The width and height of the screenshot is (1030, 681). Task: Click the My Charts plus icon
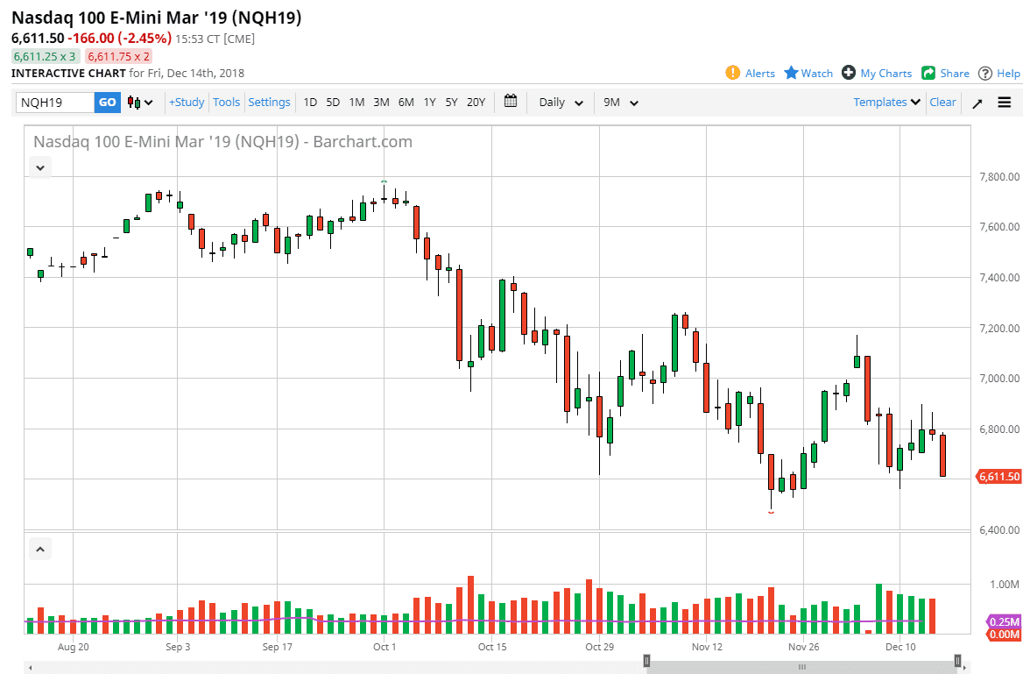pos(847,73)
